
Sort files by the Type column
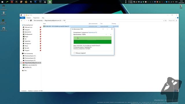pos(101,24)
